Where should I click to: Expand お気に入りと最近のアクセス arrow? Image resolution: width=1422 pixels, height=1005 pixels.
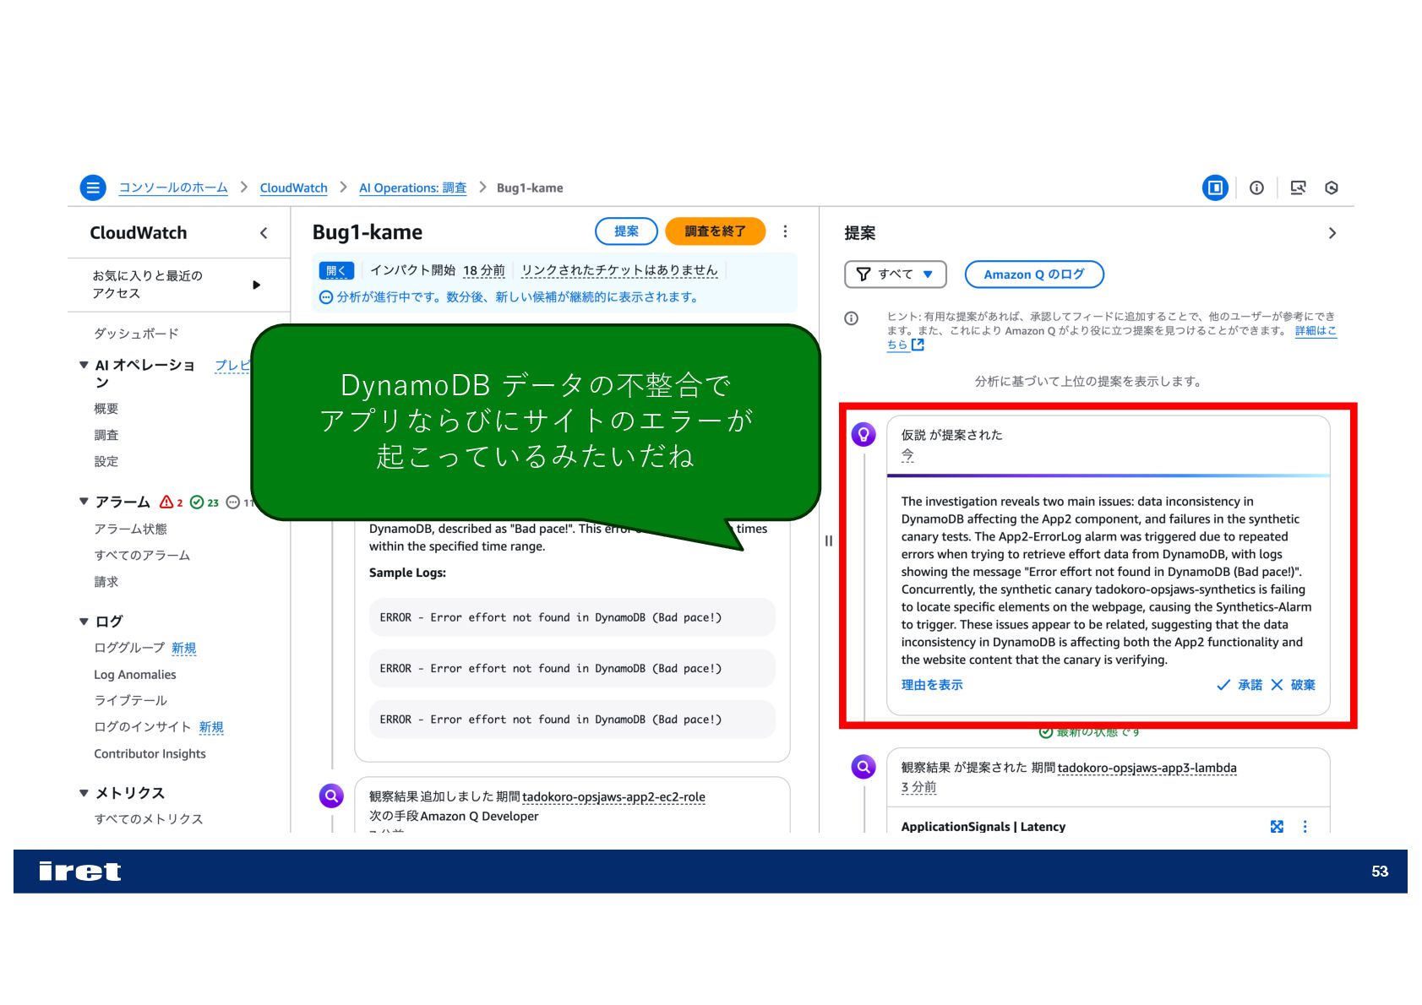pyautogui.click(x=257, y=285)
